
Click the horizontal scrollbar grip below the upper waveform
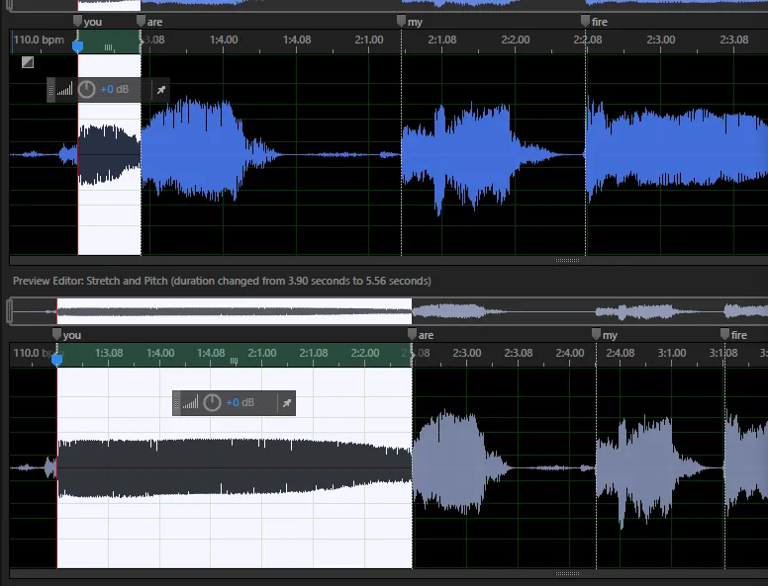tap(567, 261)
